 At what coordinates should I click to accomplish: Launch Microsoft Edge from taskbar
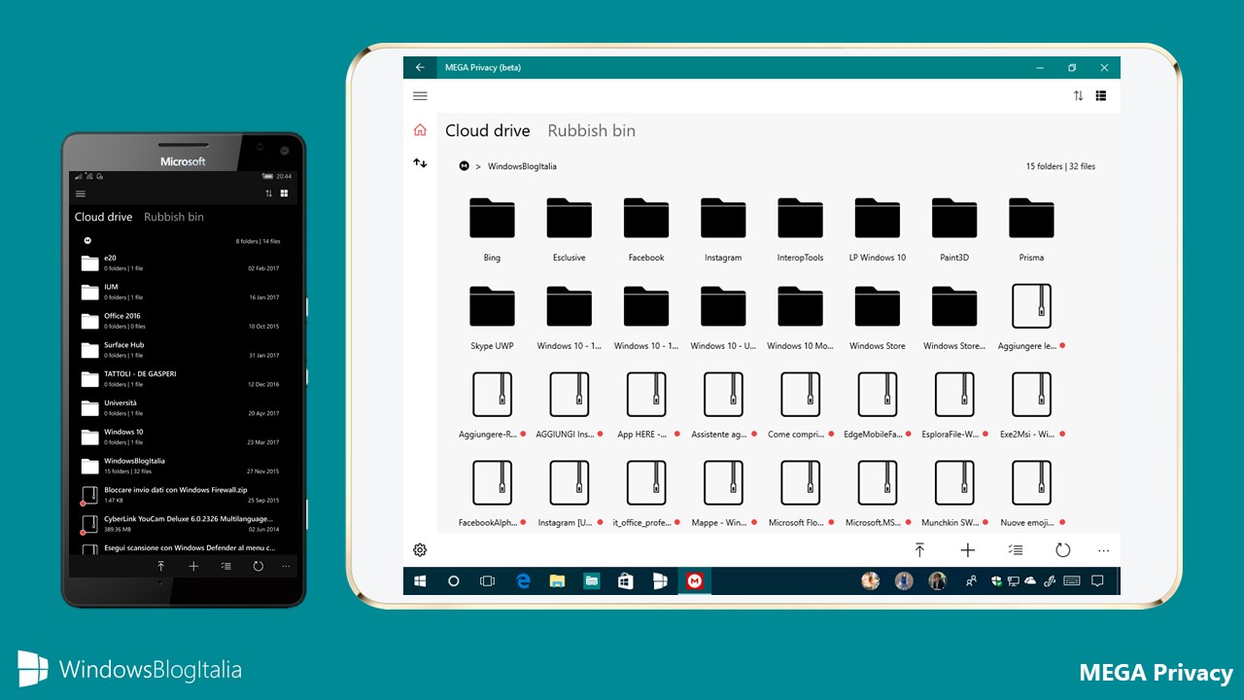pos(523,581)
